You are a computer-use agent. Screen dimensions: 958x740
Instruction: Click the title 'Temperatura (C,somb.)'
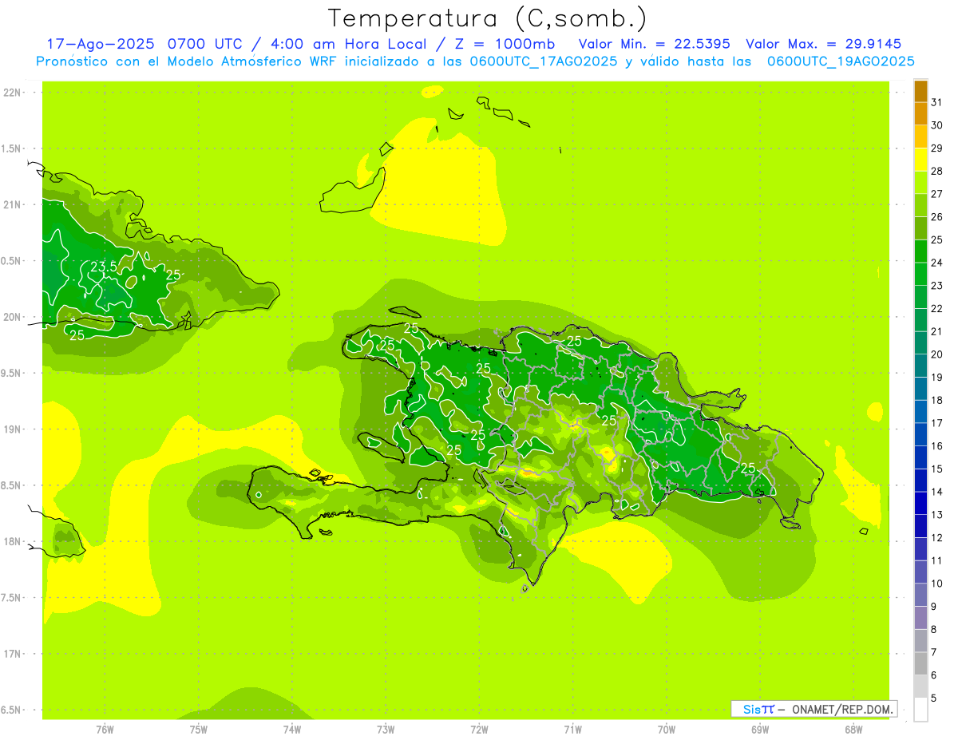pos(488,18)
